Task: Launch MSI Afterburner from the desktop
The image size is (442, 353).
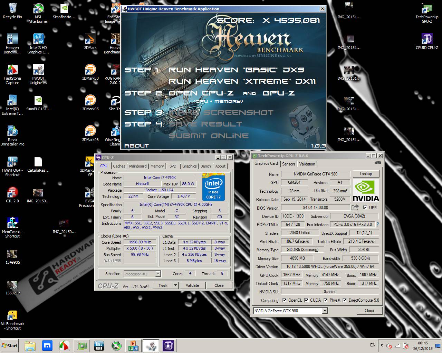Action: point(38,13)
